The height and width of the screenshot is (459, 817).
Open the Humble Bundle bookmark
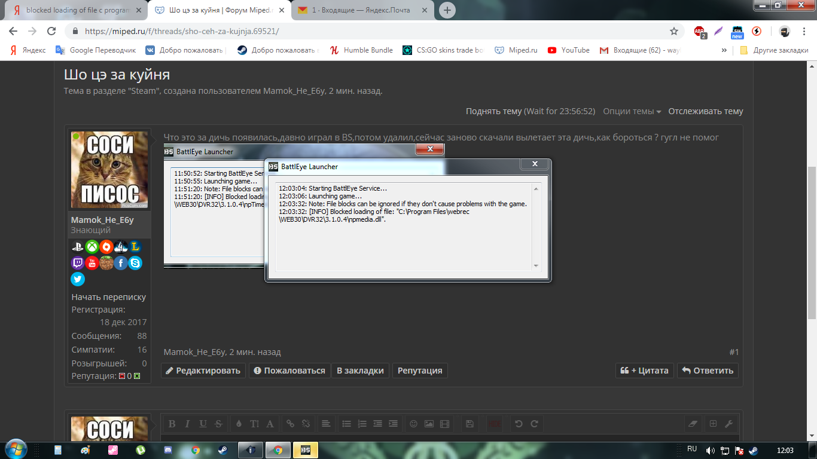pos(362,50)
